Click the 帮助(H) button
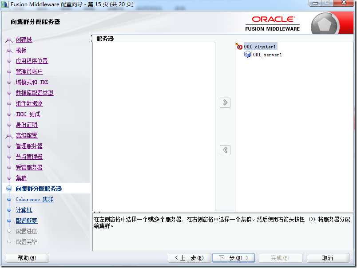Screen dimensions: 357x268 [28, 258]
